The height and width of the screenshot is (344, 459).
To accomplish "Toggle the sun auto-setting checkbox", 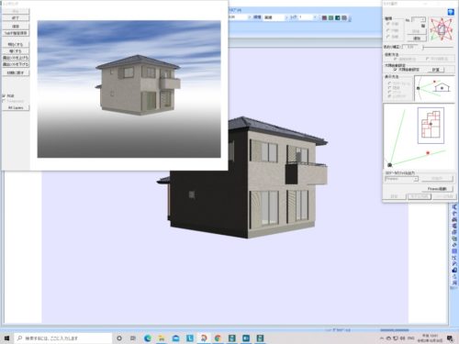I will [x=395, y=70].
